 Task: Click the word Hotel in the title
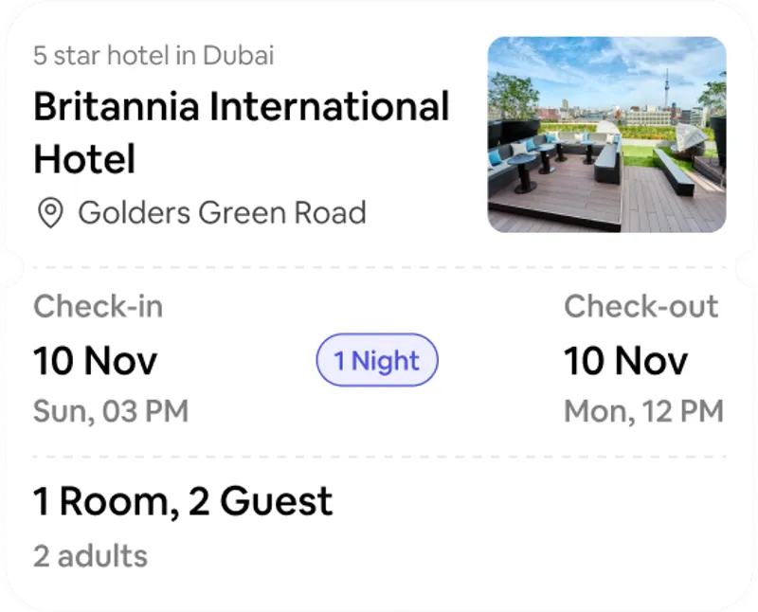click(84, 158)
